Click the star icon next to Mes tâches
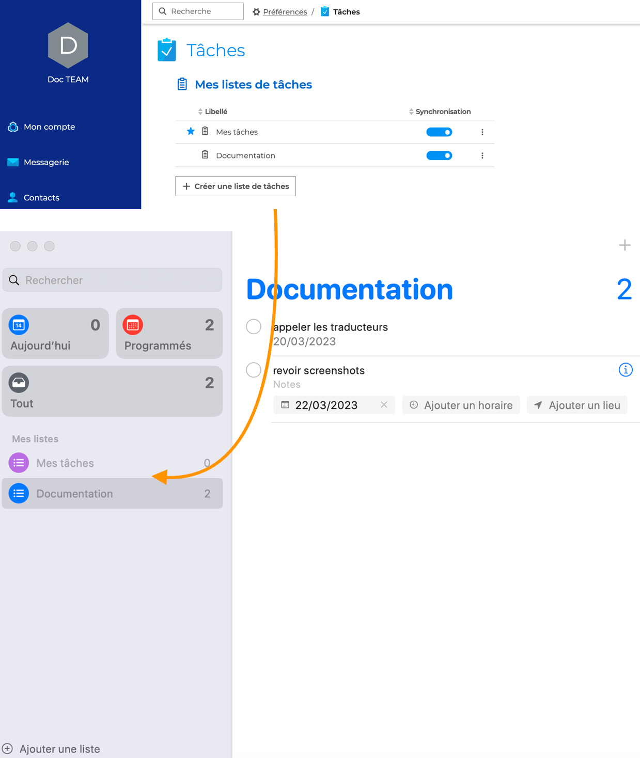Viewport: 640px width, 758px height. pos(191,132)
